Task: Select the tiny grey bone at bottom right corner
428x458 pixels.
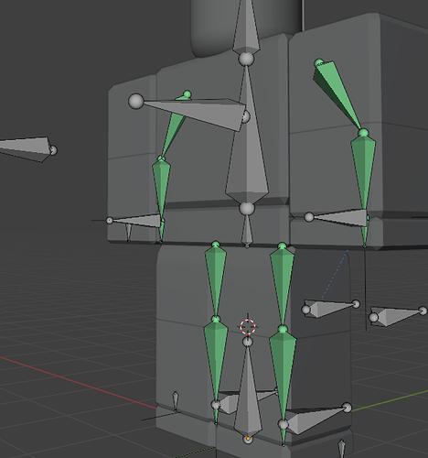Action: [x=342, y=448]
